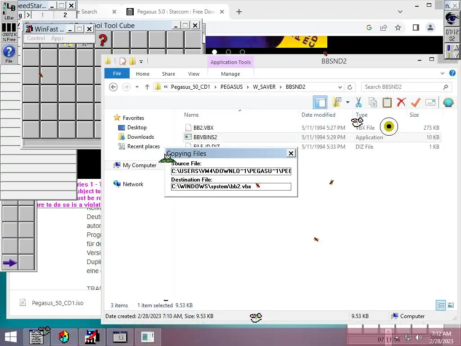Click the Rename card icon in Explorer toolbar

[x=430, y=102]
